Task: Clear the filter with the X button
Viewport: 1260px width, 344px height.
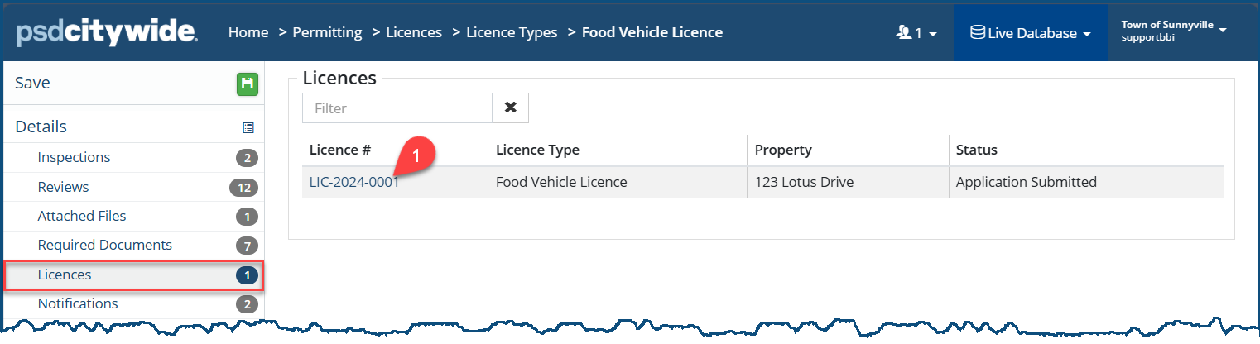Action: 511,107
